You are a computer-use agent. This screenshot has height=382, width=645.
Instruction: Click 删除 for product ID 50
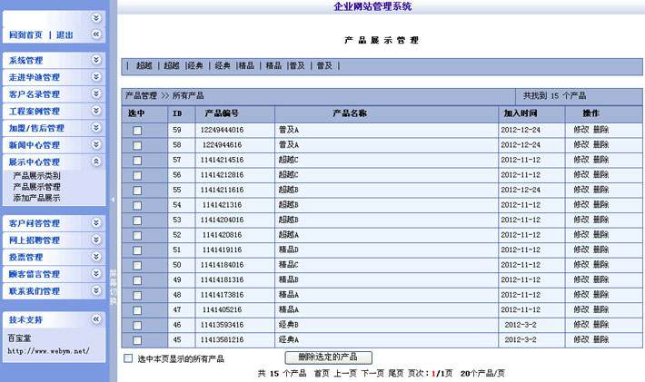(x=600, y=264)
